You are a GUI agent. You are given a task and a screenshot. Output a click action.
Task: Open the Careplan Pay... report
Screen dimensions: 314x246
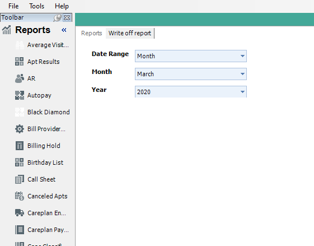tap(48, 230)
